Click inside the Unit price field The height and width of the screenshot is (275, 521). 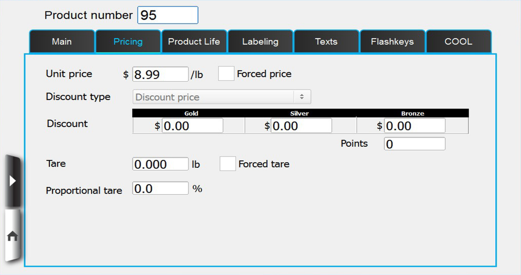(160, 74)
